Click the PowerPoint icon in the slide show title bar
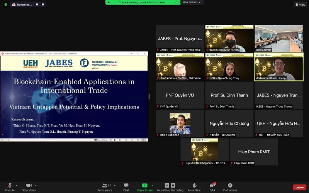Image resolution: width=309 pixels, height=193 pixels. pos(3,54)
